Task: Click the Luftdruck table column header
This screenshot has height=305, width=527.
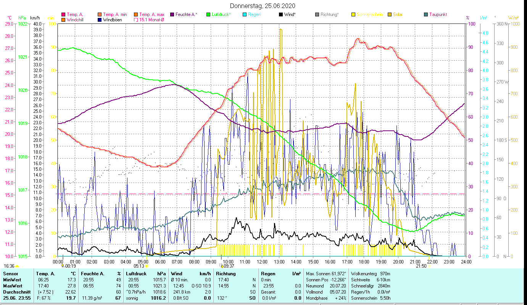Action: (137, 274)
